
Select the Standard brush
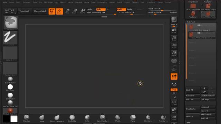click(x=27, y=118)
